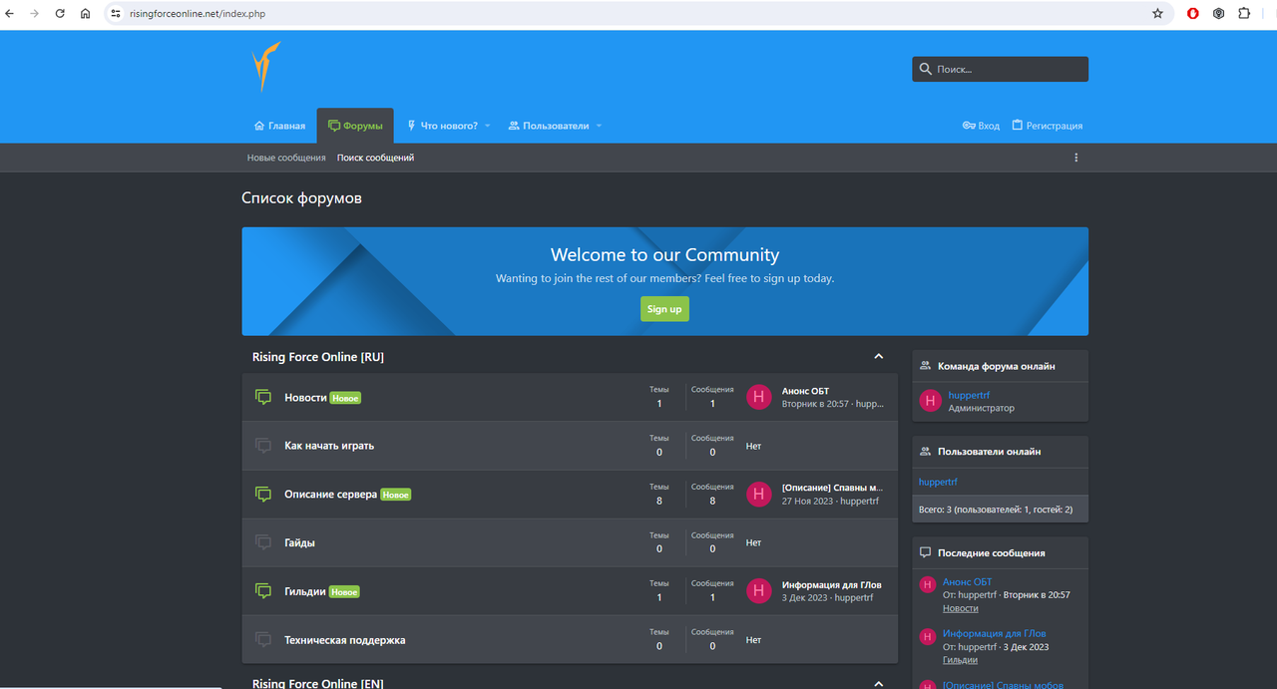This screenshot has width=1277, height=689.
Task: Collapse the Rising Force Online [EN] category
Action: (x=879, y=683)
